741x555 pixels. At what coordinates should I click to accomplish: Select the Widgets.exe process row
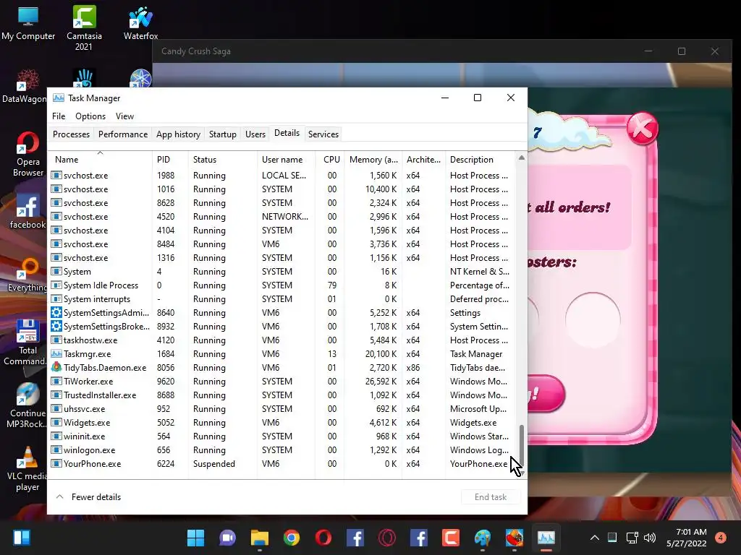click(x=282, y=422)
